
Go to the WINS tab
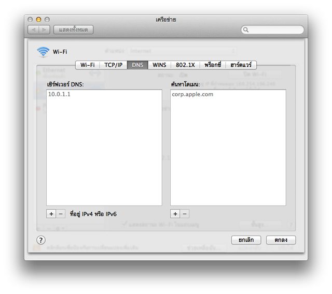[159, 65]
